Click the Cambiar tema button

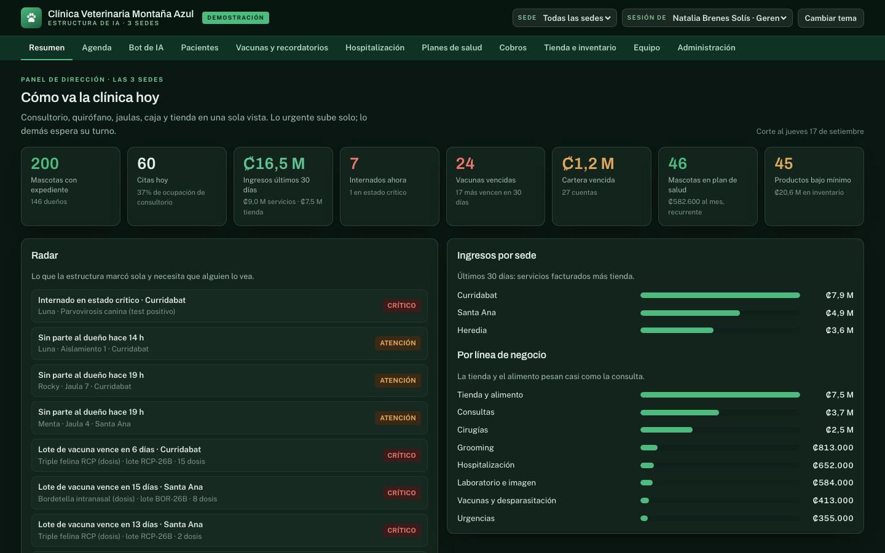[830, 18]
